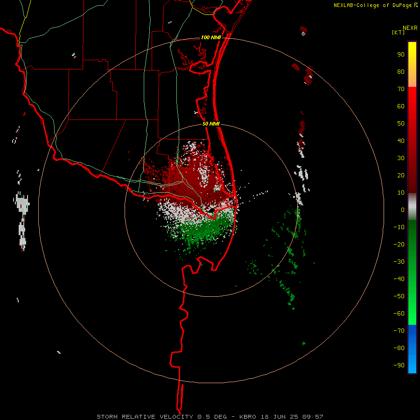Click the NEXR label above the color scale

tap(410, 28)
